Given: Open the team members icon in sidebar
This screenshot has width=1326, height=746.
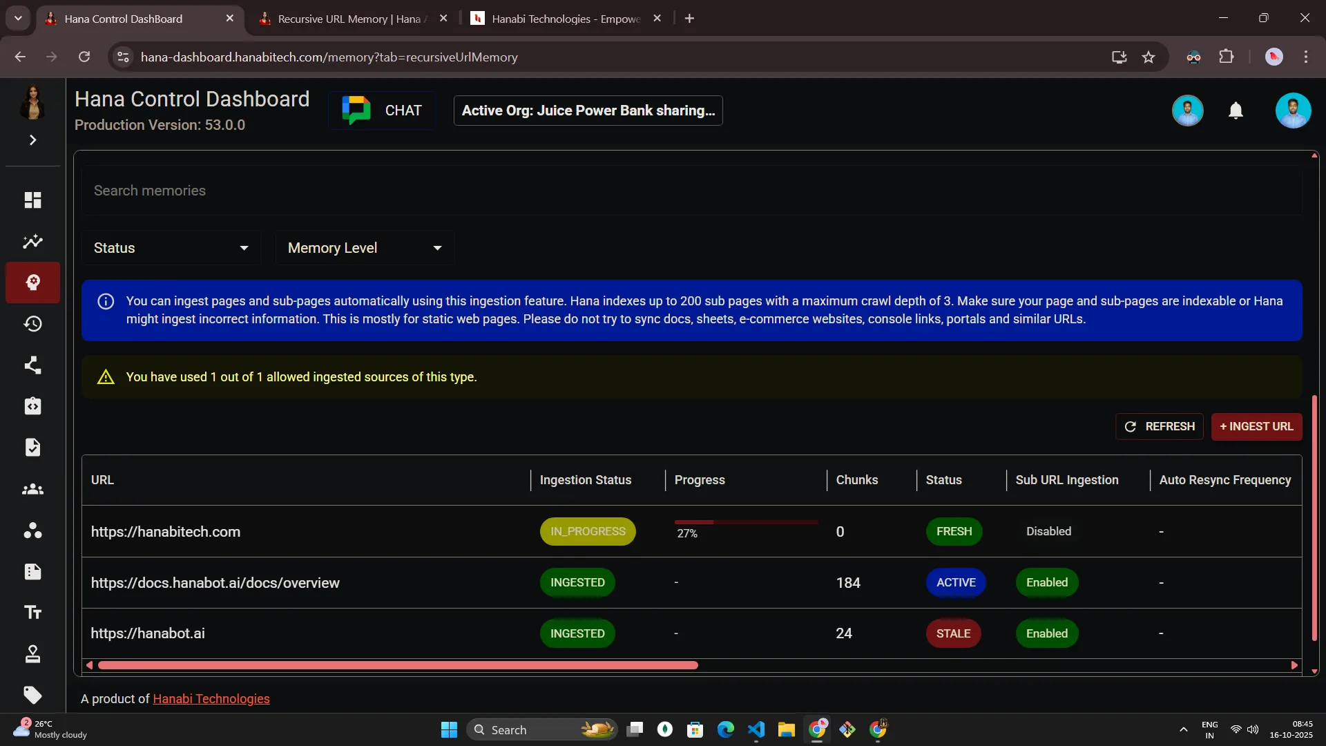Looking at the screenshot, I should pos(32,489).
